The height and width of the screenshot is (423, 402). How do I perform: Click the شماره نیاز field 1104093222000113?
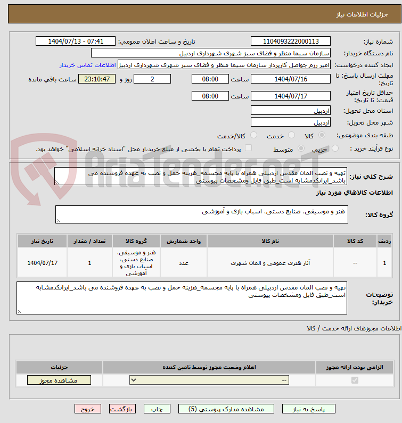(x=291, y=42)
